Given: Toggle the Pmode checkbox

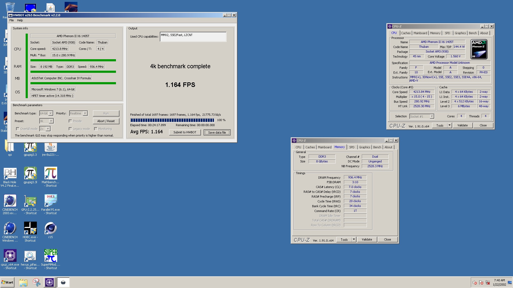Looking at the screenshot, I should point(70,121).
